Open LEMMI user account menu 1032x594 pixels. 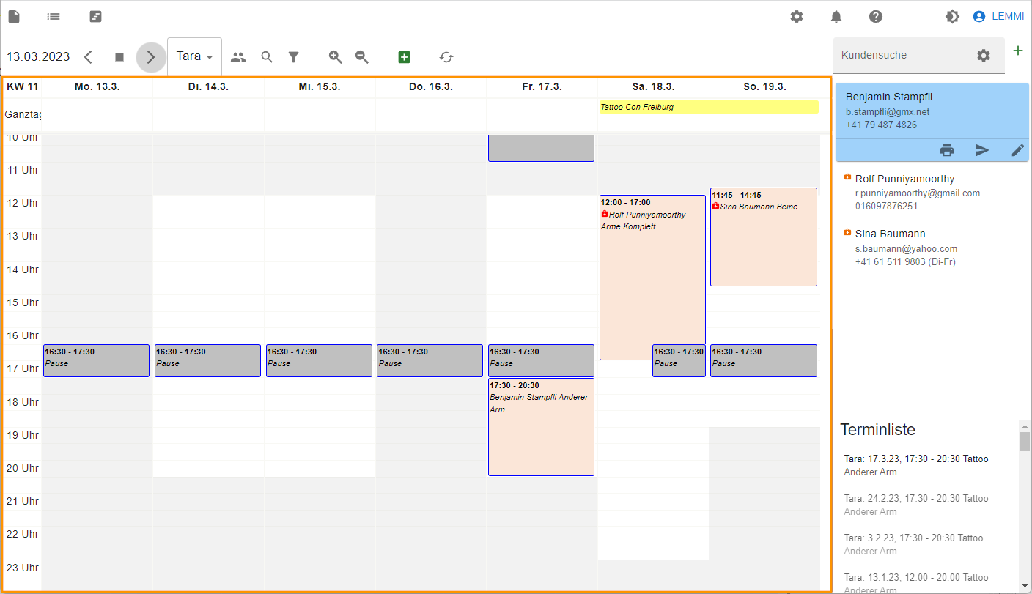(998, 16)
